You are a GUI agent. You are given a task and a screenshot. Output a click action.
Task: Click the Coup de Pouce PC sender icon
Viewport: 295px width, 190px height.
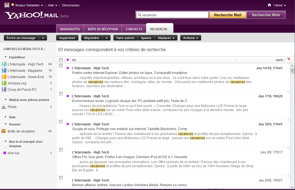point(4,89)
